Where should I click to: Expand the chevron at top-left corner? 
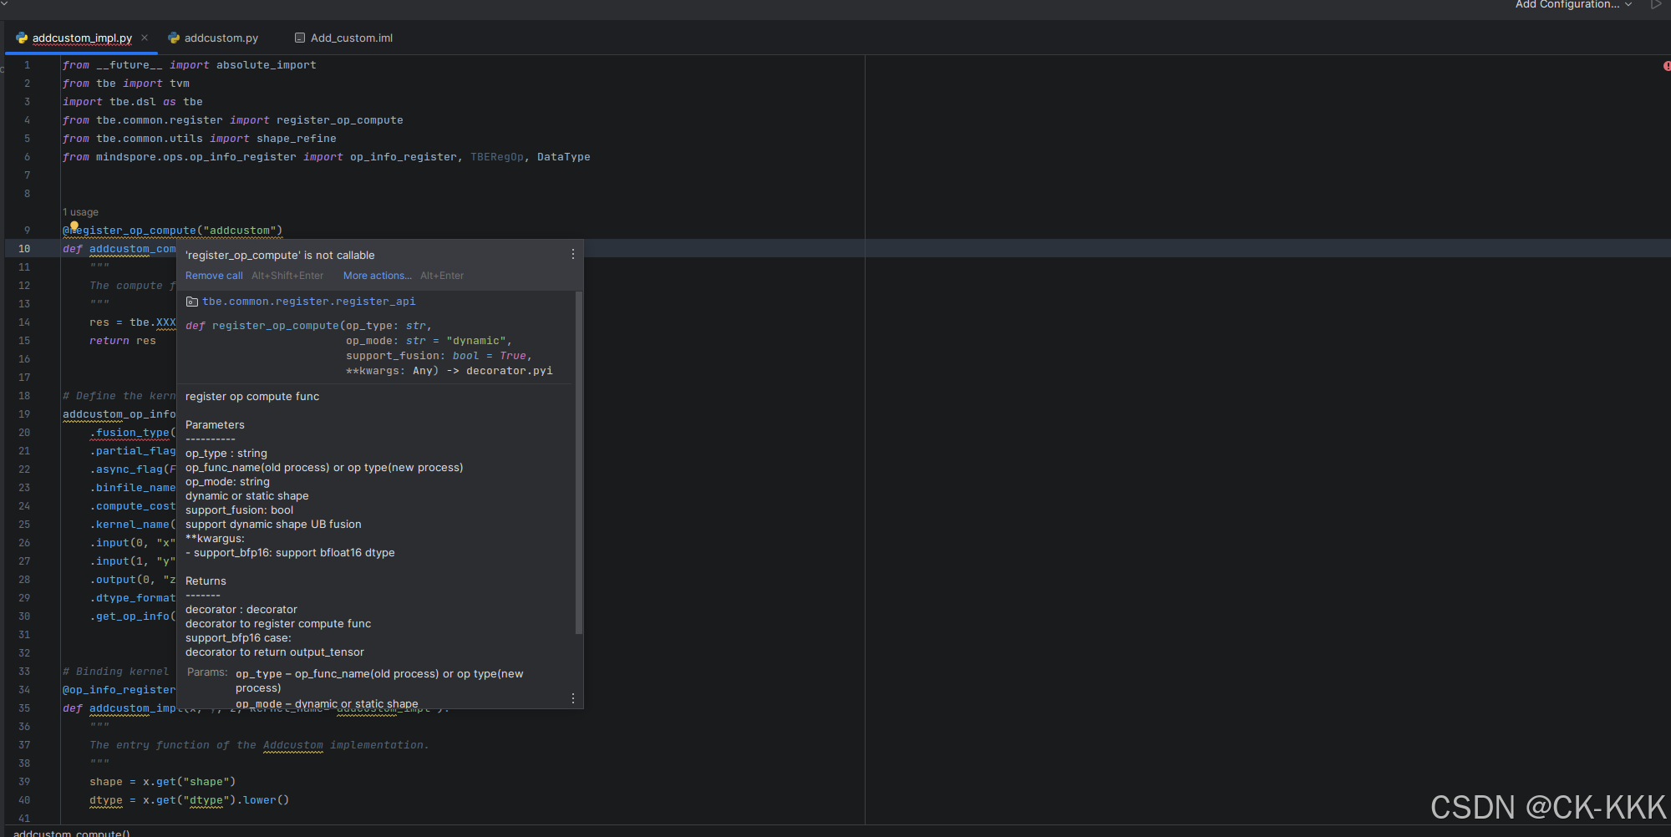tap(4, 4)
